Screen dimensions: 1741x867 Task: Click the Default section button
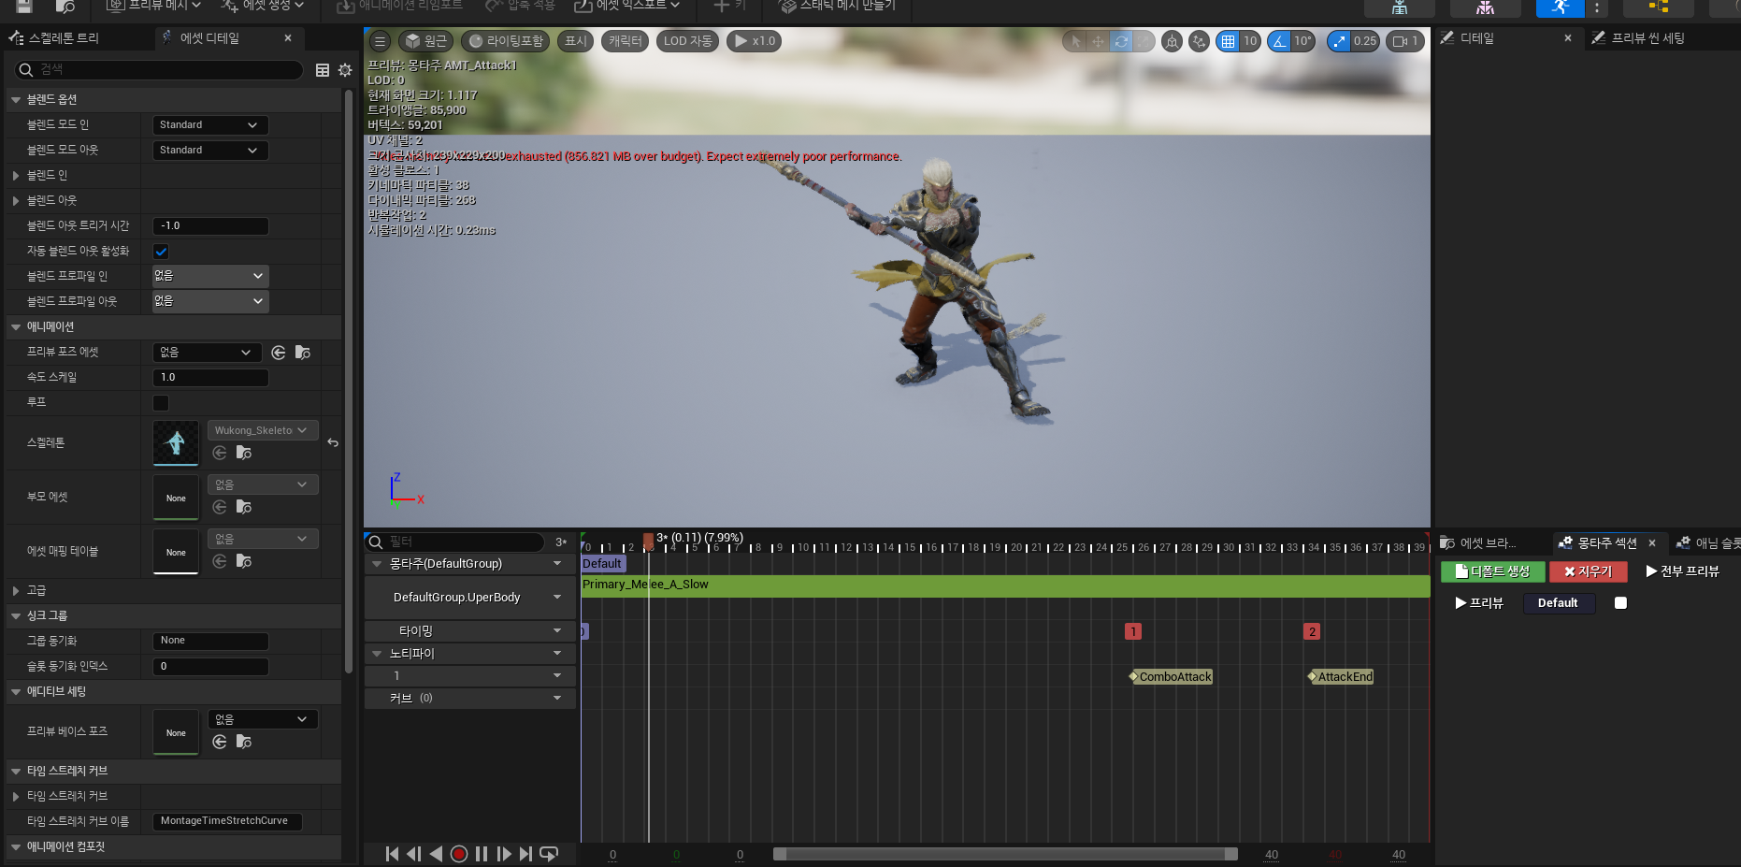(x=1558, y=603)
